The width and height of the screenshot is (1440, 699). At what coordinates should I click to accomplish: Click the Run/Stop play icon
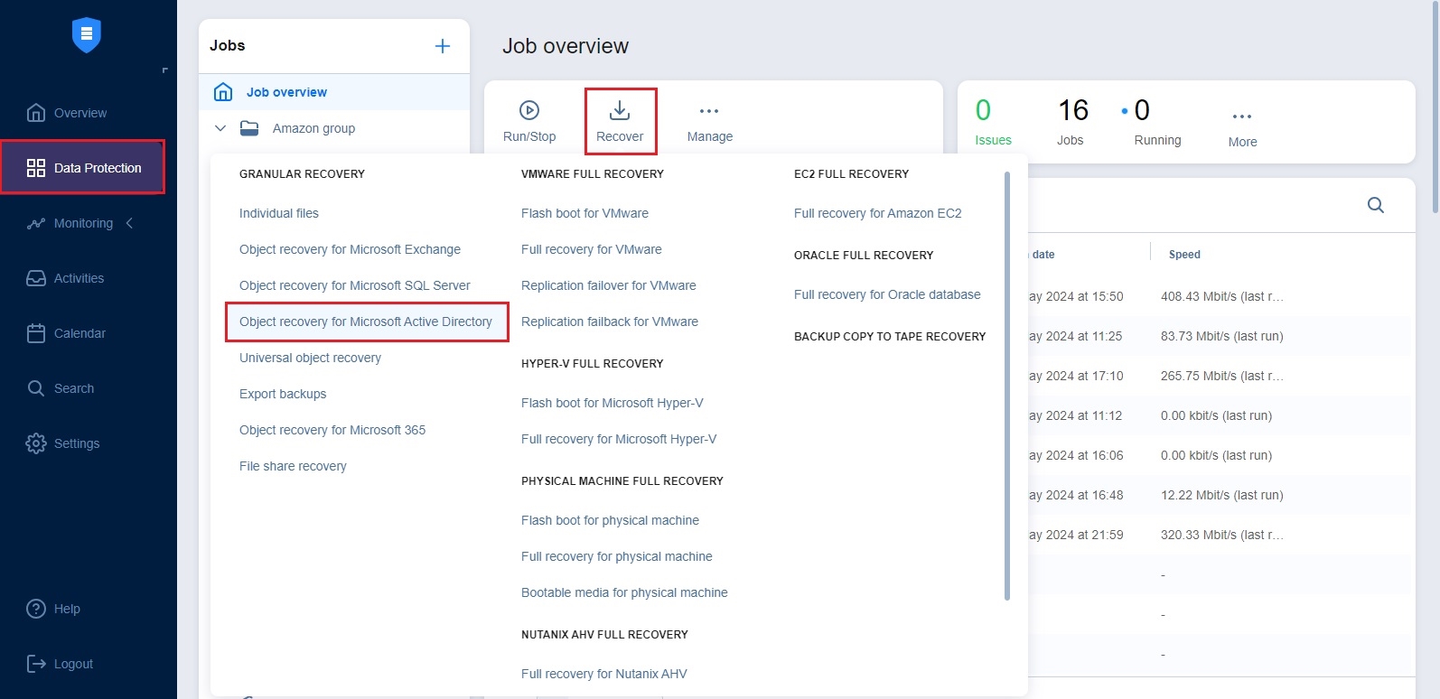(529, 110)
